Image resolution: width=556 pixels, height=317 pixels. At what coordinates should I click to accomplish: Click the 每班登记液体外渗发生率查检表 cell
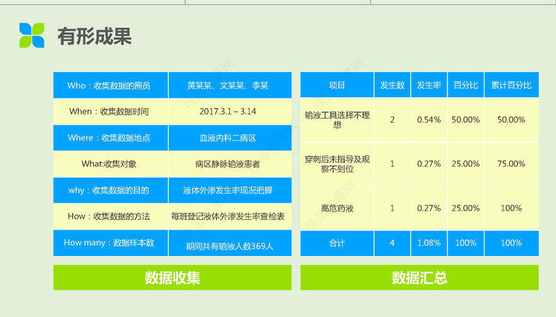tap(229, 216)
